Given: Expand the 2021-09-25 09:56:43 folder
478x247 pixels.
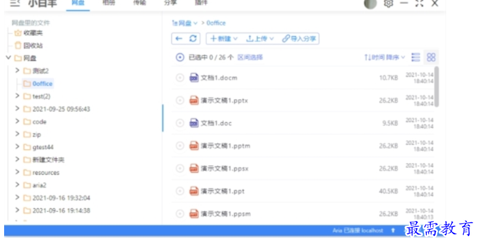Looking at the screenshot, I should (17, 108).
